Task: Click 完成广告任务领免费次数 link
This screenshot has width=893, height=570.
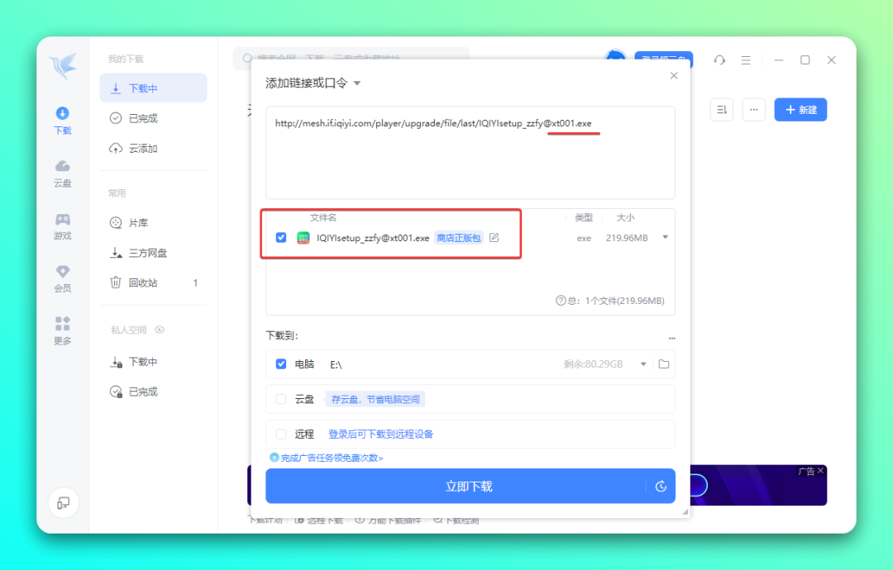Action: click(327, 458)
